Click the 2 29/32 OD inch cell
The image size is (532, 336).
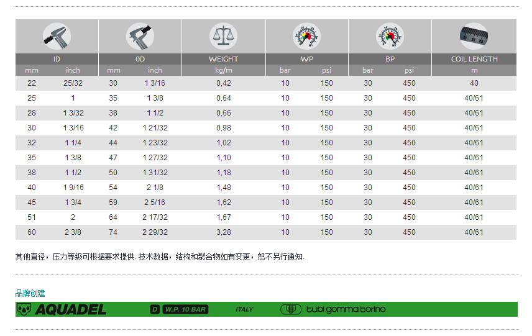(155, 232)
